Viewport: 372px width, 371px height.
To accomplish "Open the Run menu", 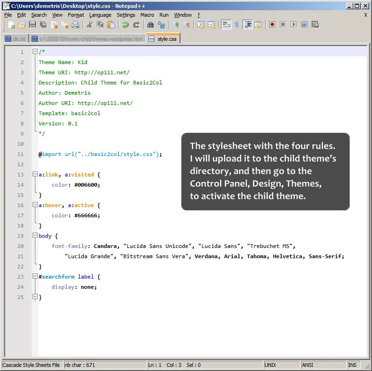I will (164, 15).
